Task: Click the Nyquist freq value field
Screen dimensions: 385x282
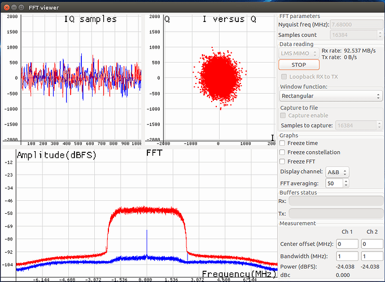Action: (x=357, y=25)
